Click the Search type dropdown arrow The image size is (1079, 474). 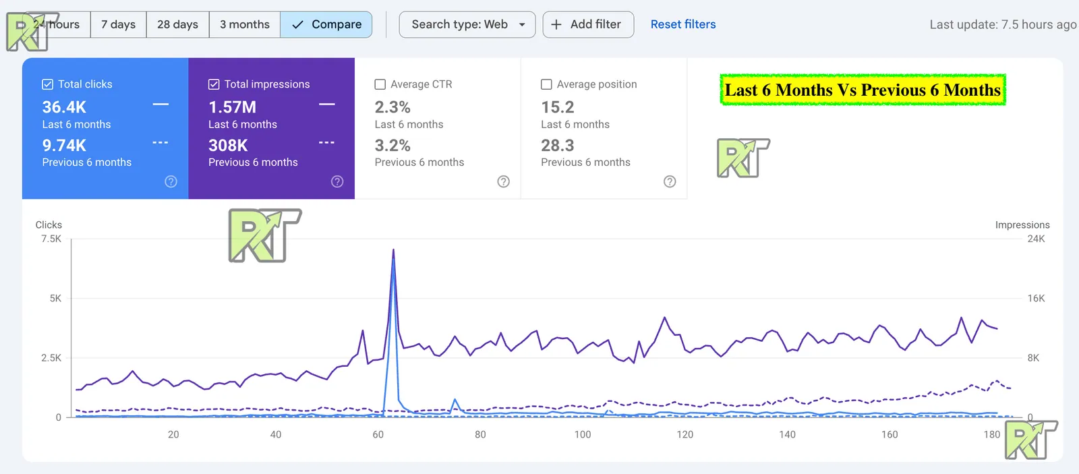coord(522,24)
